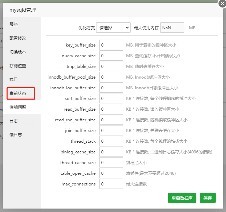226x212 pixels.
Task: Open the 配置修改 tab
Action: [x=22, y=38]
